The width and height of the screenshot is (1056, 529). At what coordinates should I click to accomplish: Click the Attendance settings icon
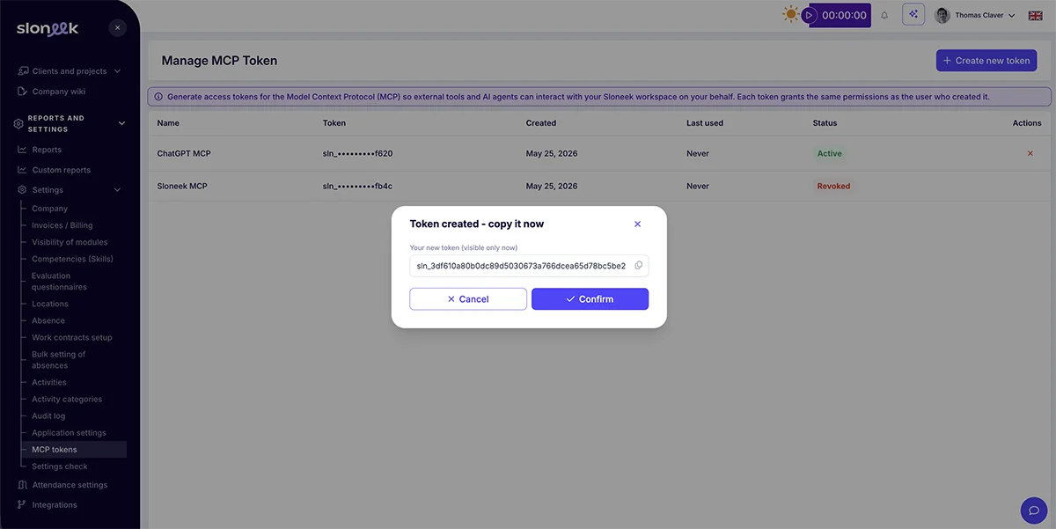(22, 485)
